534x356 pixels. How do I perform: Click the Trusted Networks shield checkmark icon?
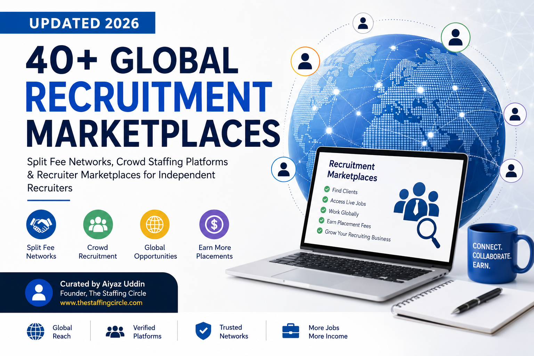click(x=203, y=331)
